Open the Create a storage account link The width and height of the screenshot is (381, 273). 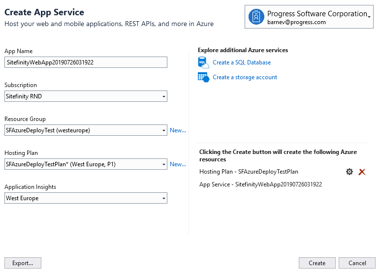click(x=245, y=77)
